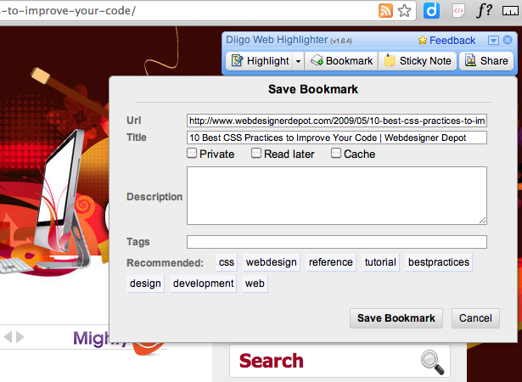Click the right slideshow arrow on webpage

click(20, 337)
